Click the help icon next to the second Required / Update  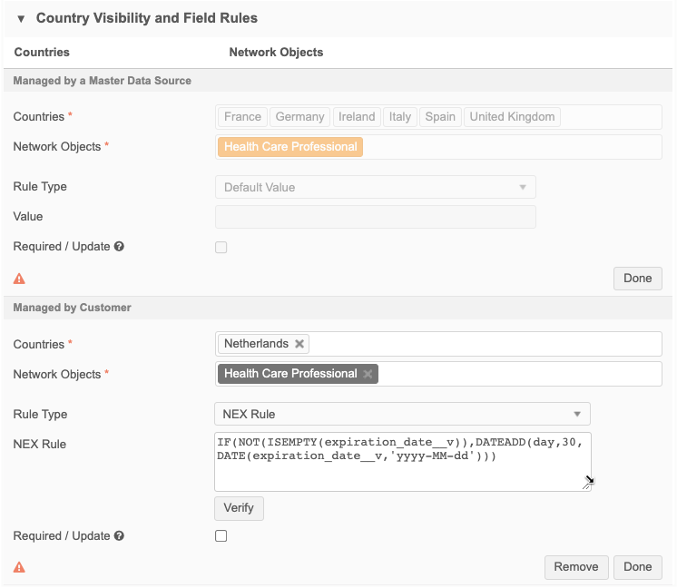click(x=119, y=536)
